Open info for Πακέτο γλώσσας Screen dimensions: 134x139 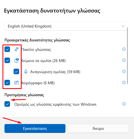pos(124,49)
